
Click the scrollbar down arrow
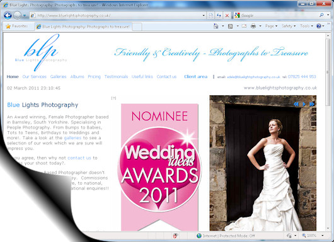point(328,228)
